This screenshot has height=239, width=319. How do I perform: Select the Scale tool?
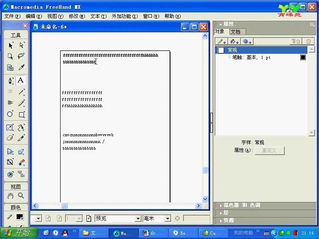(10, 127)
